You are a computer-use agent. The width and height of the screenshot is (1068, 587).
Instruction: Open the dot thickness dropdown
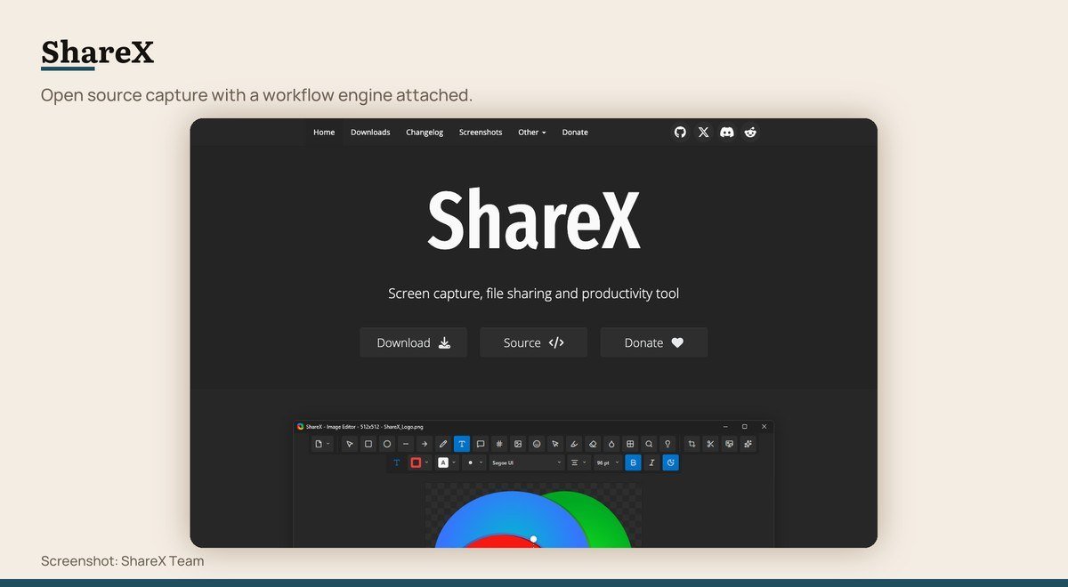pos(474,462)
